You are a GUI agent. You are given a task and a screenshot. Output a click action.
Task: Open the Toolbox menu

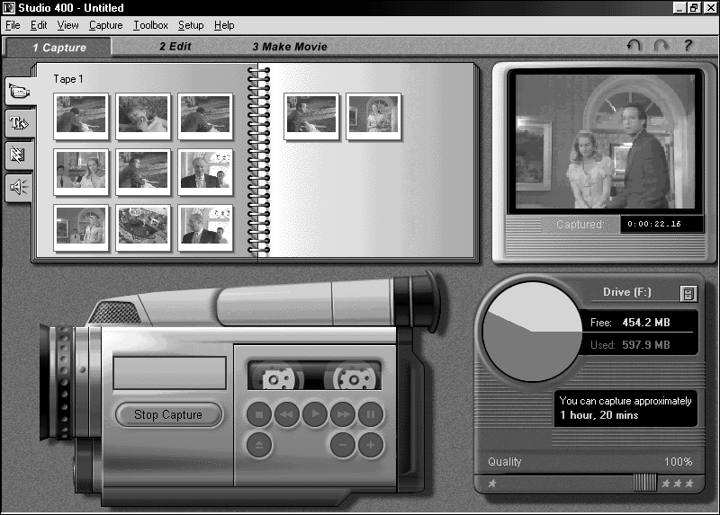coord(150,25)
